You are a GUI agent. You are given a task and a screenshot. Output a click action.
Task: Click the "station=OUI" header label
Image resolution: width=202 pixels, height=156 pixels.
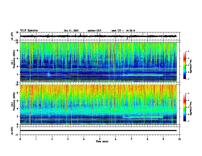94,31
